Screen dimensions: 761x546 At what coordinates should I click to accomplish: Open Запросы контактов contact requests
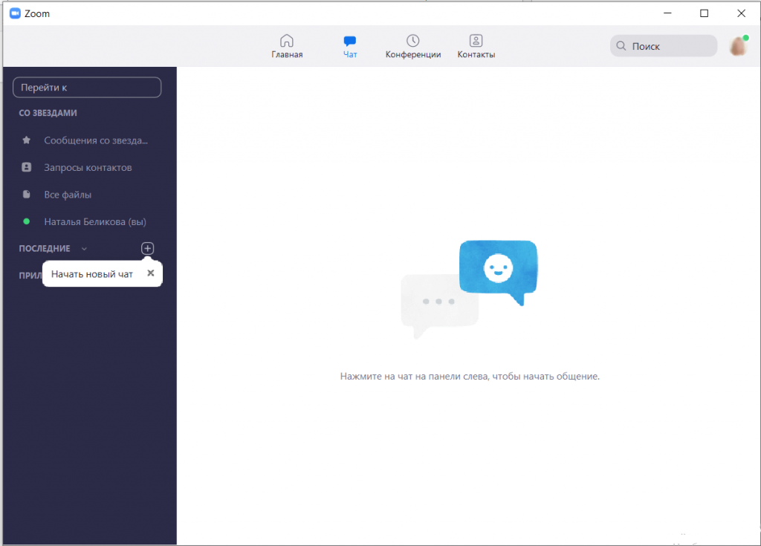[88, 168]
